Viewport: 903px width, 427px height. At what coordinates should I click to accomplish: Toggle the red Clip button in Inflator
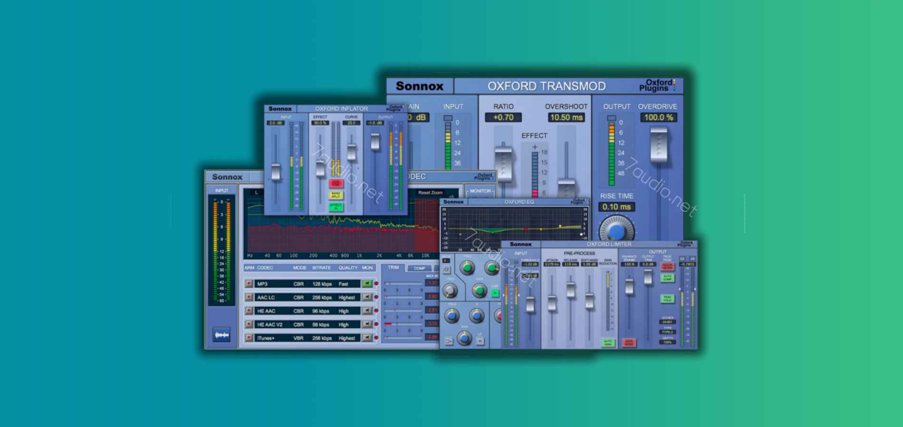point(336,183)
